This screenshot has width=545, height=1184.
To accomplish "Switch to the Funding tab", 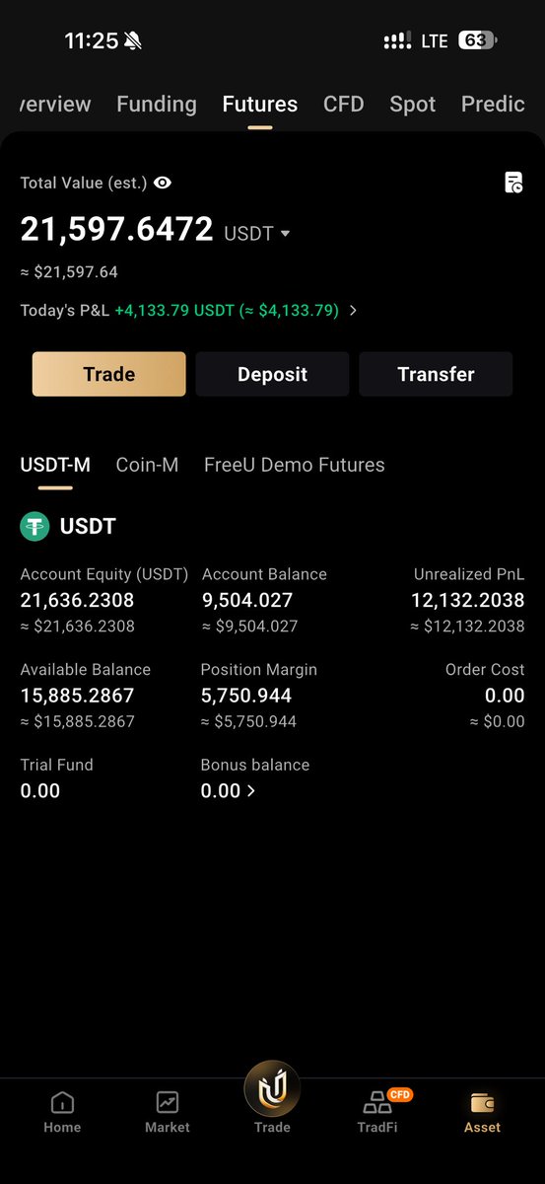I will point(157,104).
